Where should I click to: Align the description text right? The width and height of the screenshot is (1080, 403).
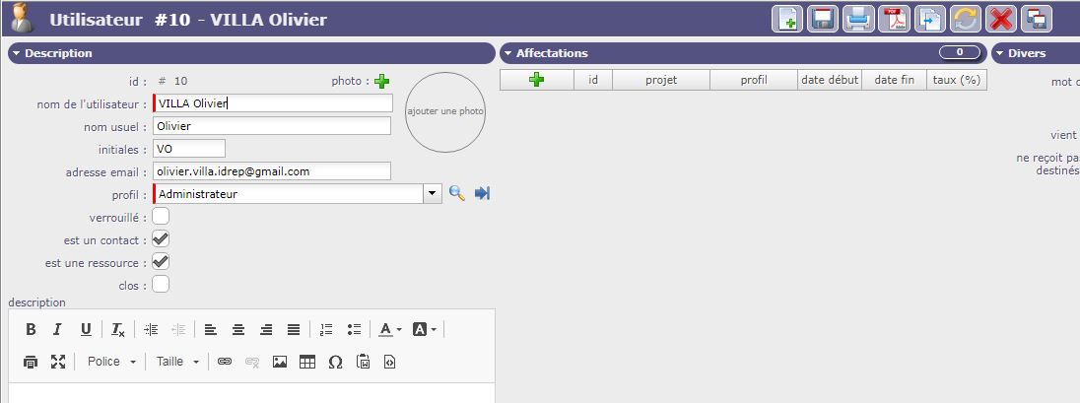[x=266, y=329]
